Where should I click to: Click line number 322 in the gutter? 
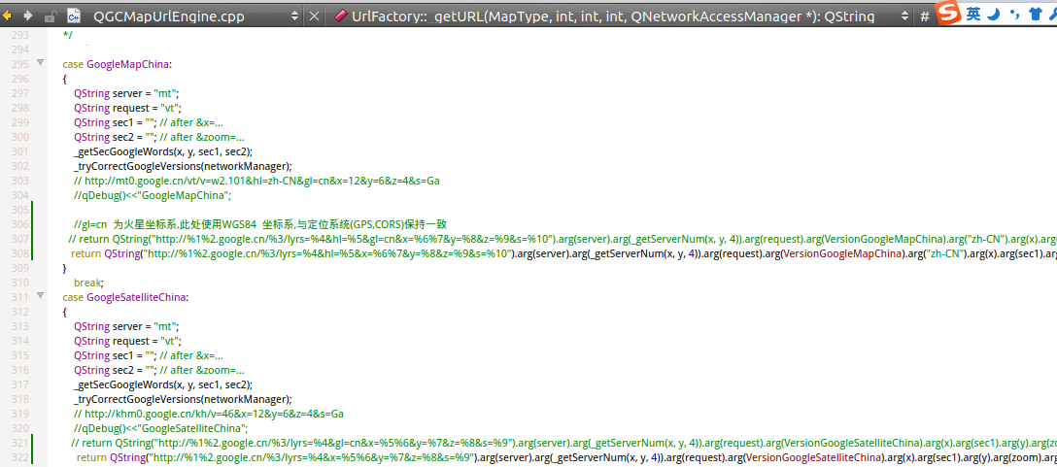(20, 457)
